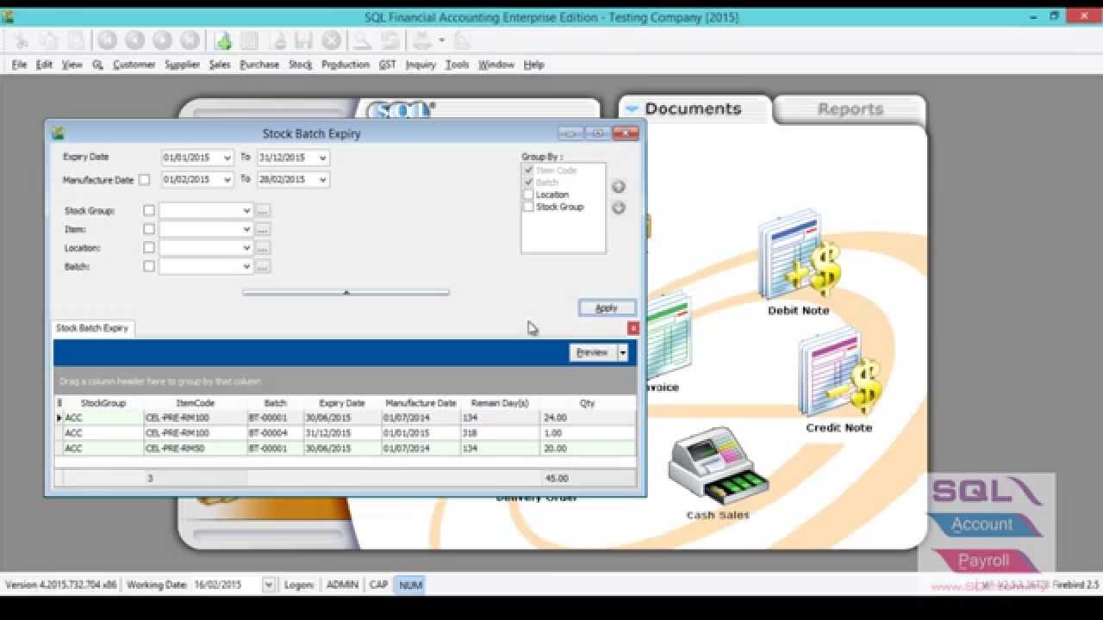Screen dimensions: 1103x620
Task: Enable the Stock Group filter checkbox
Action: coord(149,210)
